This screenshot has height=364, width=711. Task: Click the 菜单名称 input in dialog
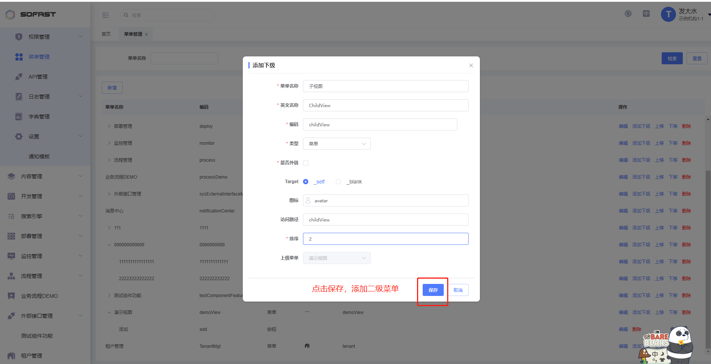(x=385, y=86)
